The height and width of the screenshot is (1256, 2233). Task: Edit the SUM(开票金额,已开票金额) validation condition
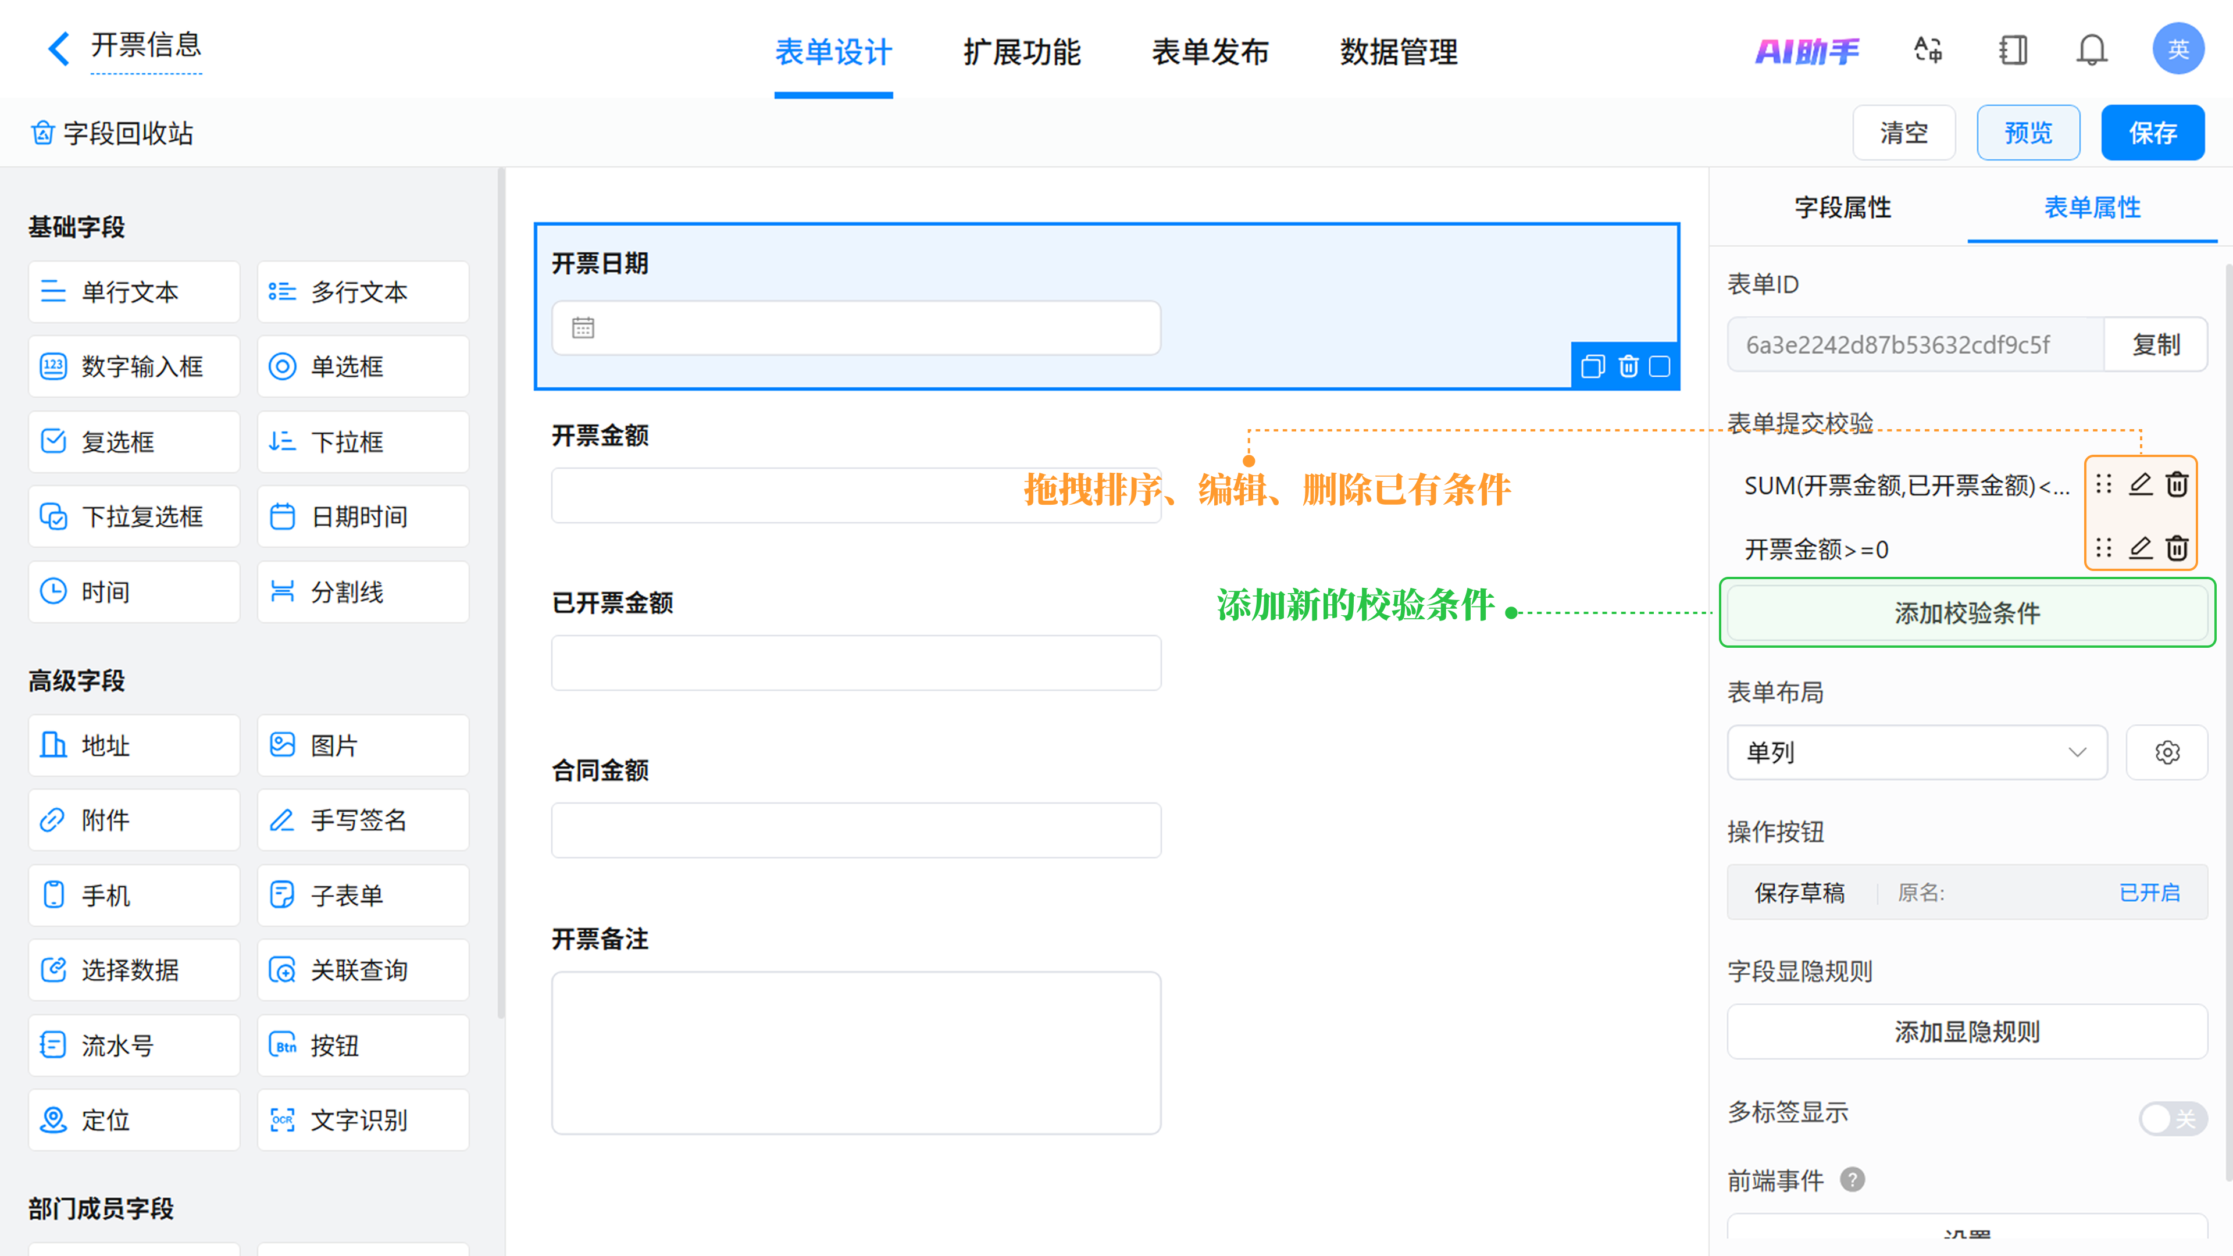point(2140,484)
